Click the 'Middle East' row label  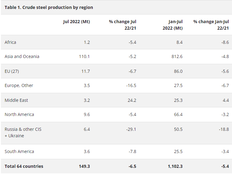click(x=16, y=100)
